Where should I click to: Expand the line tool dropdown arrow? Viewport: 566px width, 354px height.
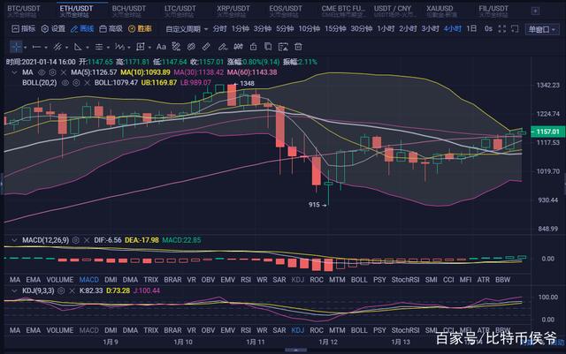[46, 48]
